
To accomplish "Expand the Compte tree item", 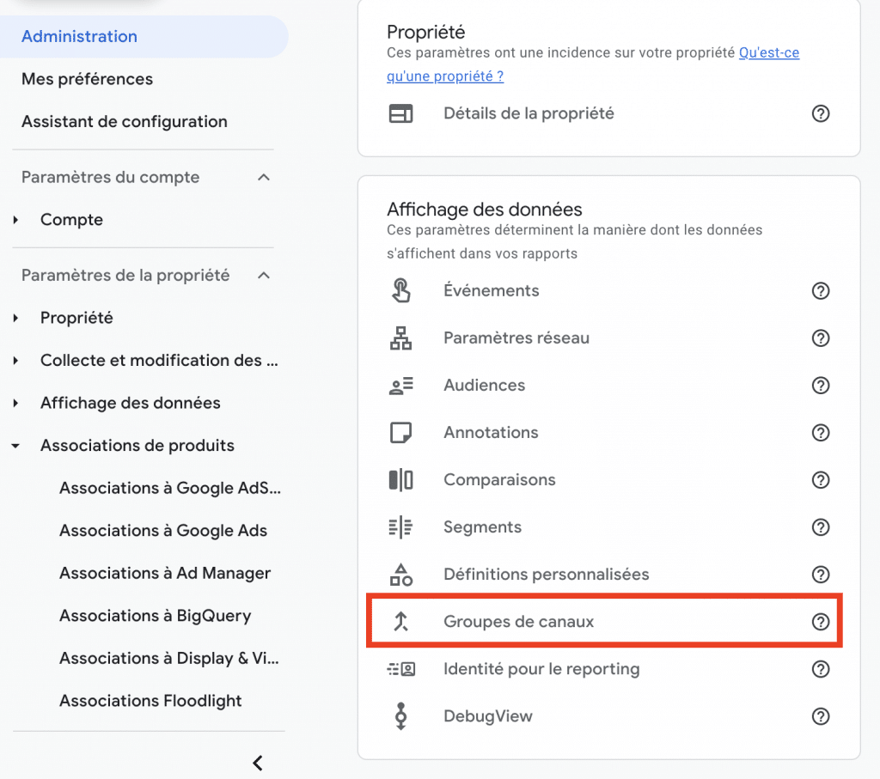I will point(15,220).
